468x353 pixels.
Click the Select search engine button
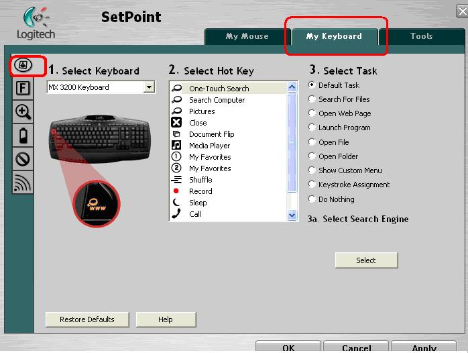366,260
